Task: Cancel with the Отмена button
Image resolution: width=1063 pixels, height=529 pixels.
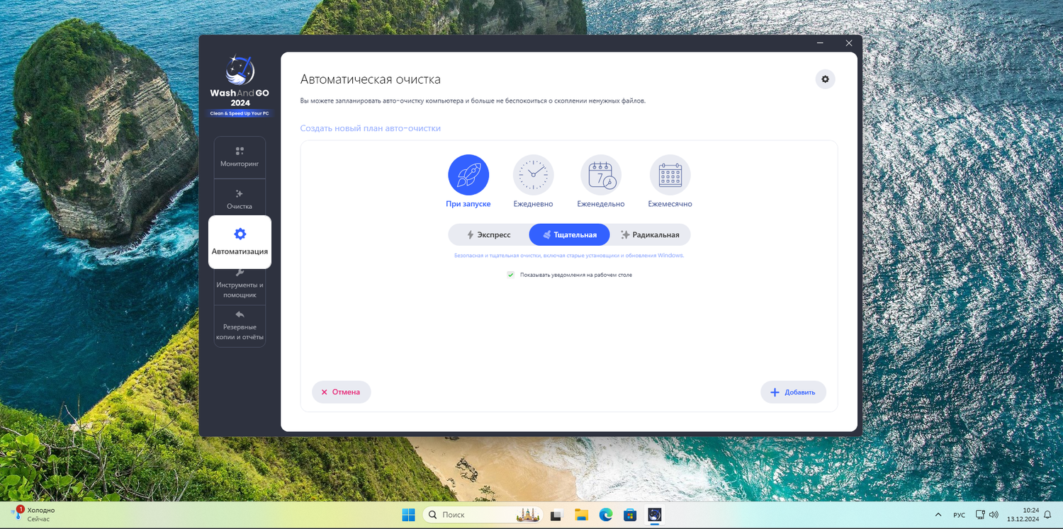Action: coord(341,392)
